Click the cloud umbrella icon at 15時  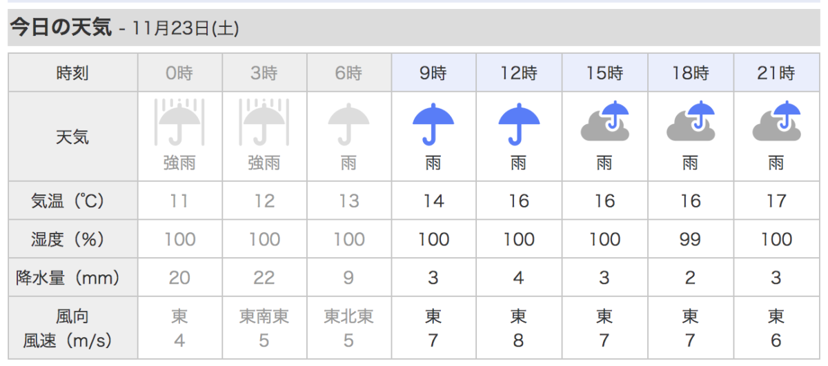coord(604,121)
